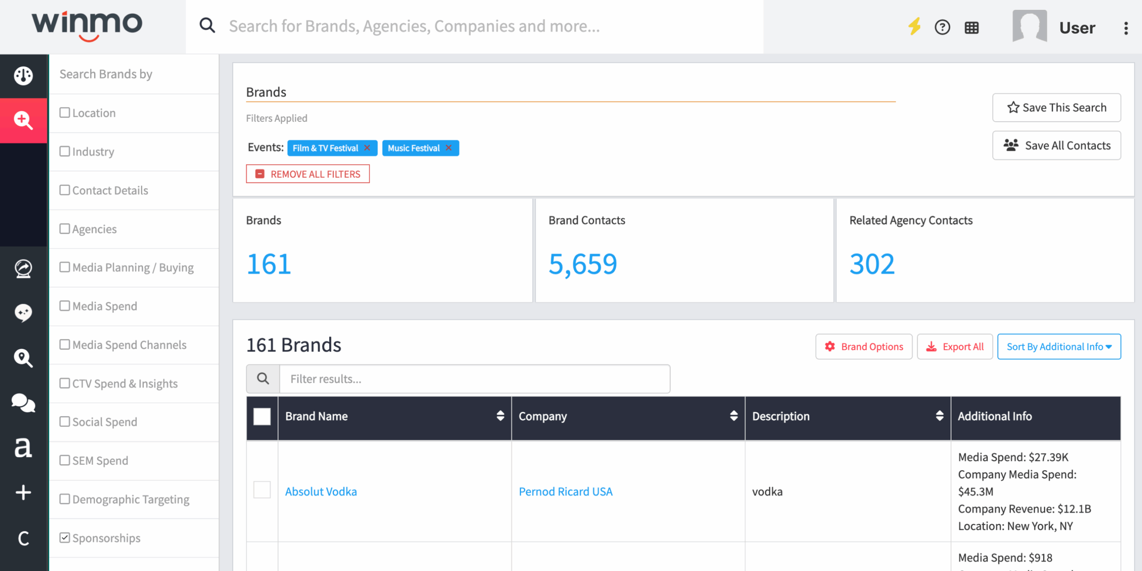Screen dimensions: 1142x571
Task: Click the Filter results input field
Action: click(x=475, y=379)
